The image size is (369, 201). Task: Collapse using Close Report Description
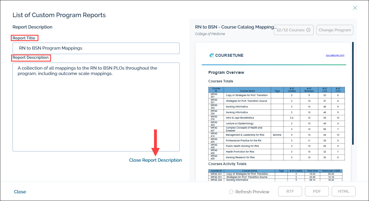click(155, 160)
